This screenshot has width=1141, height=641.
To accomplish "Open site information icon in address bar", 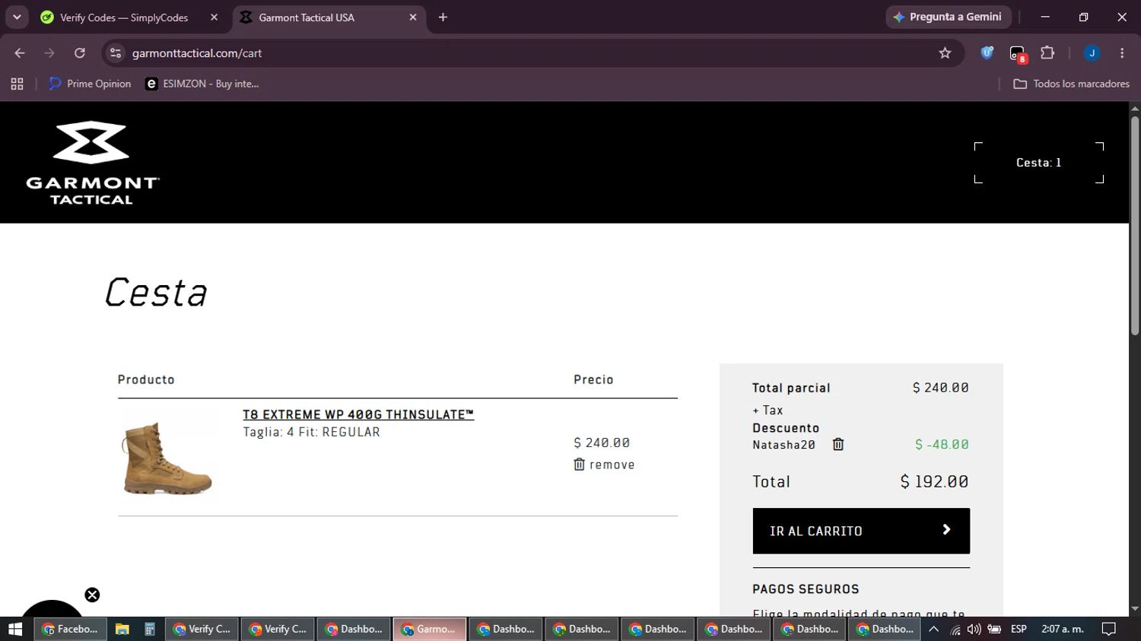I will [116, 53].
